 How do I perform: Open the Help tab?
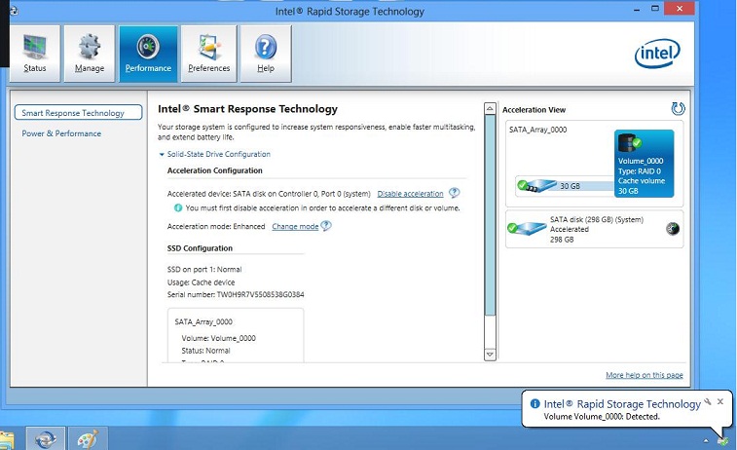point(266,54)
